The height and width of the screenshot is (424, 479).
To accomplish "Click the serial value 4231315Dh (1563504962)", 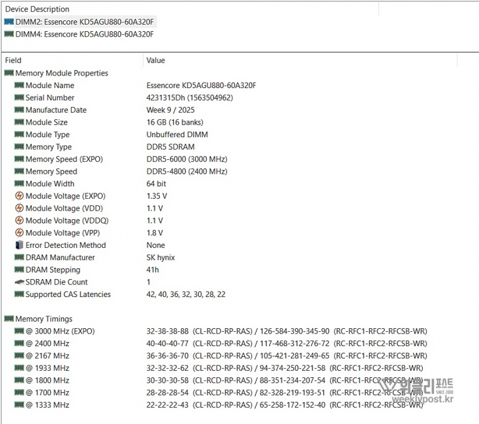I will (189, 98).
